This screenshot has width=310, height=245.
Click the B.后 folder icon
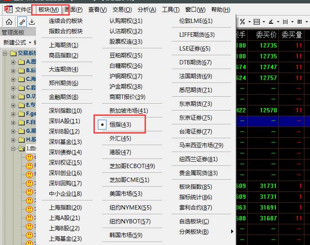pyautogui.click(x=21, y=71)
